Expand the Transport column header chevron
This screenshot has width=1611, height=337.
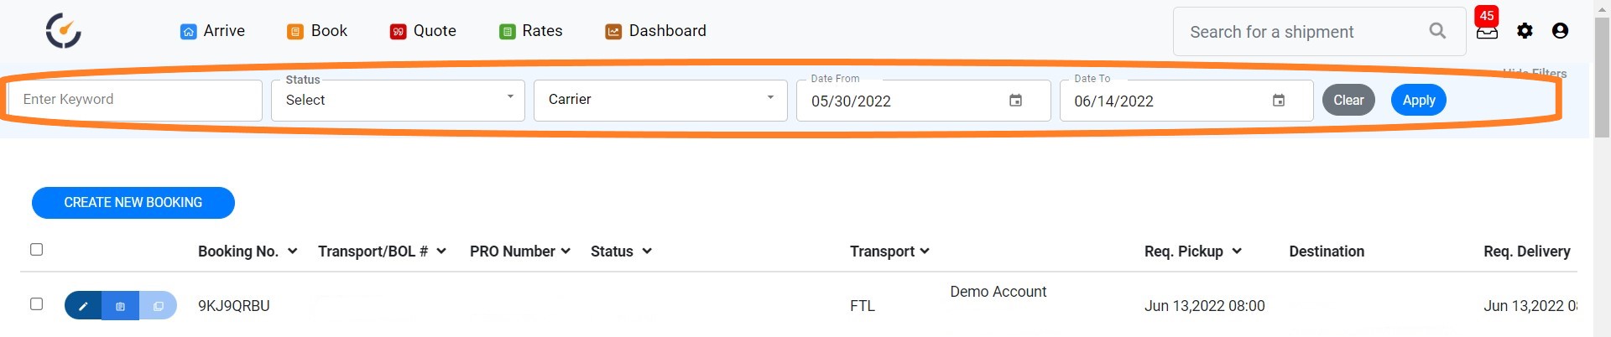(925, 251)
